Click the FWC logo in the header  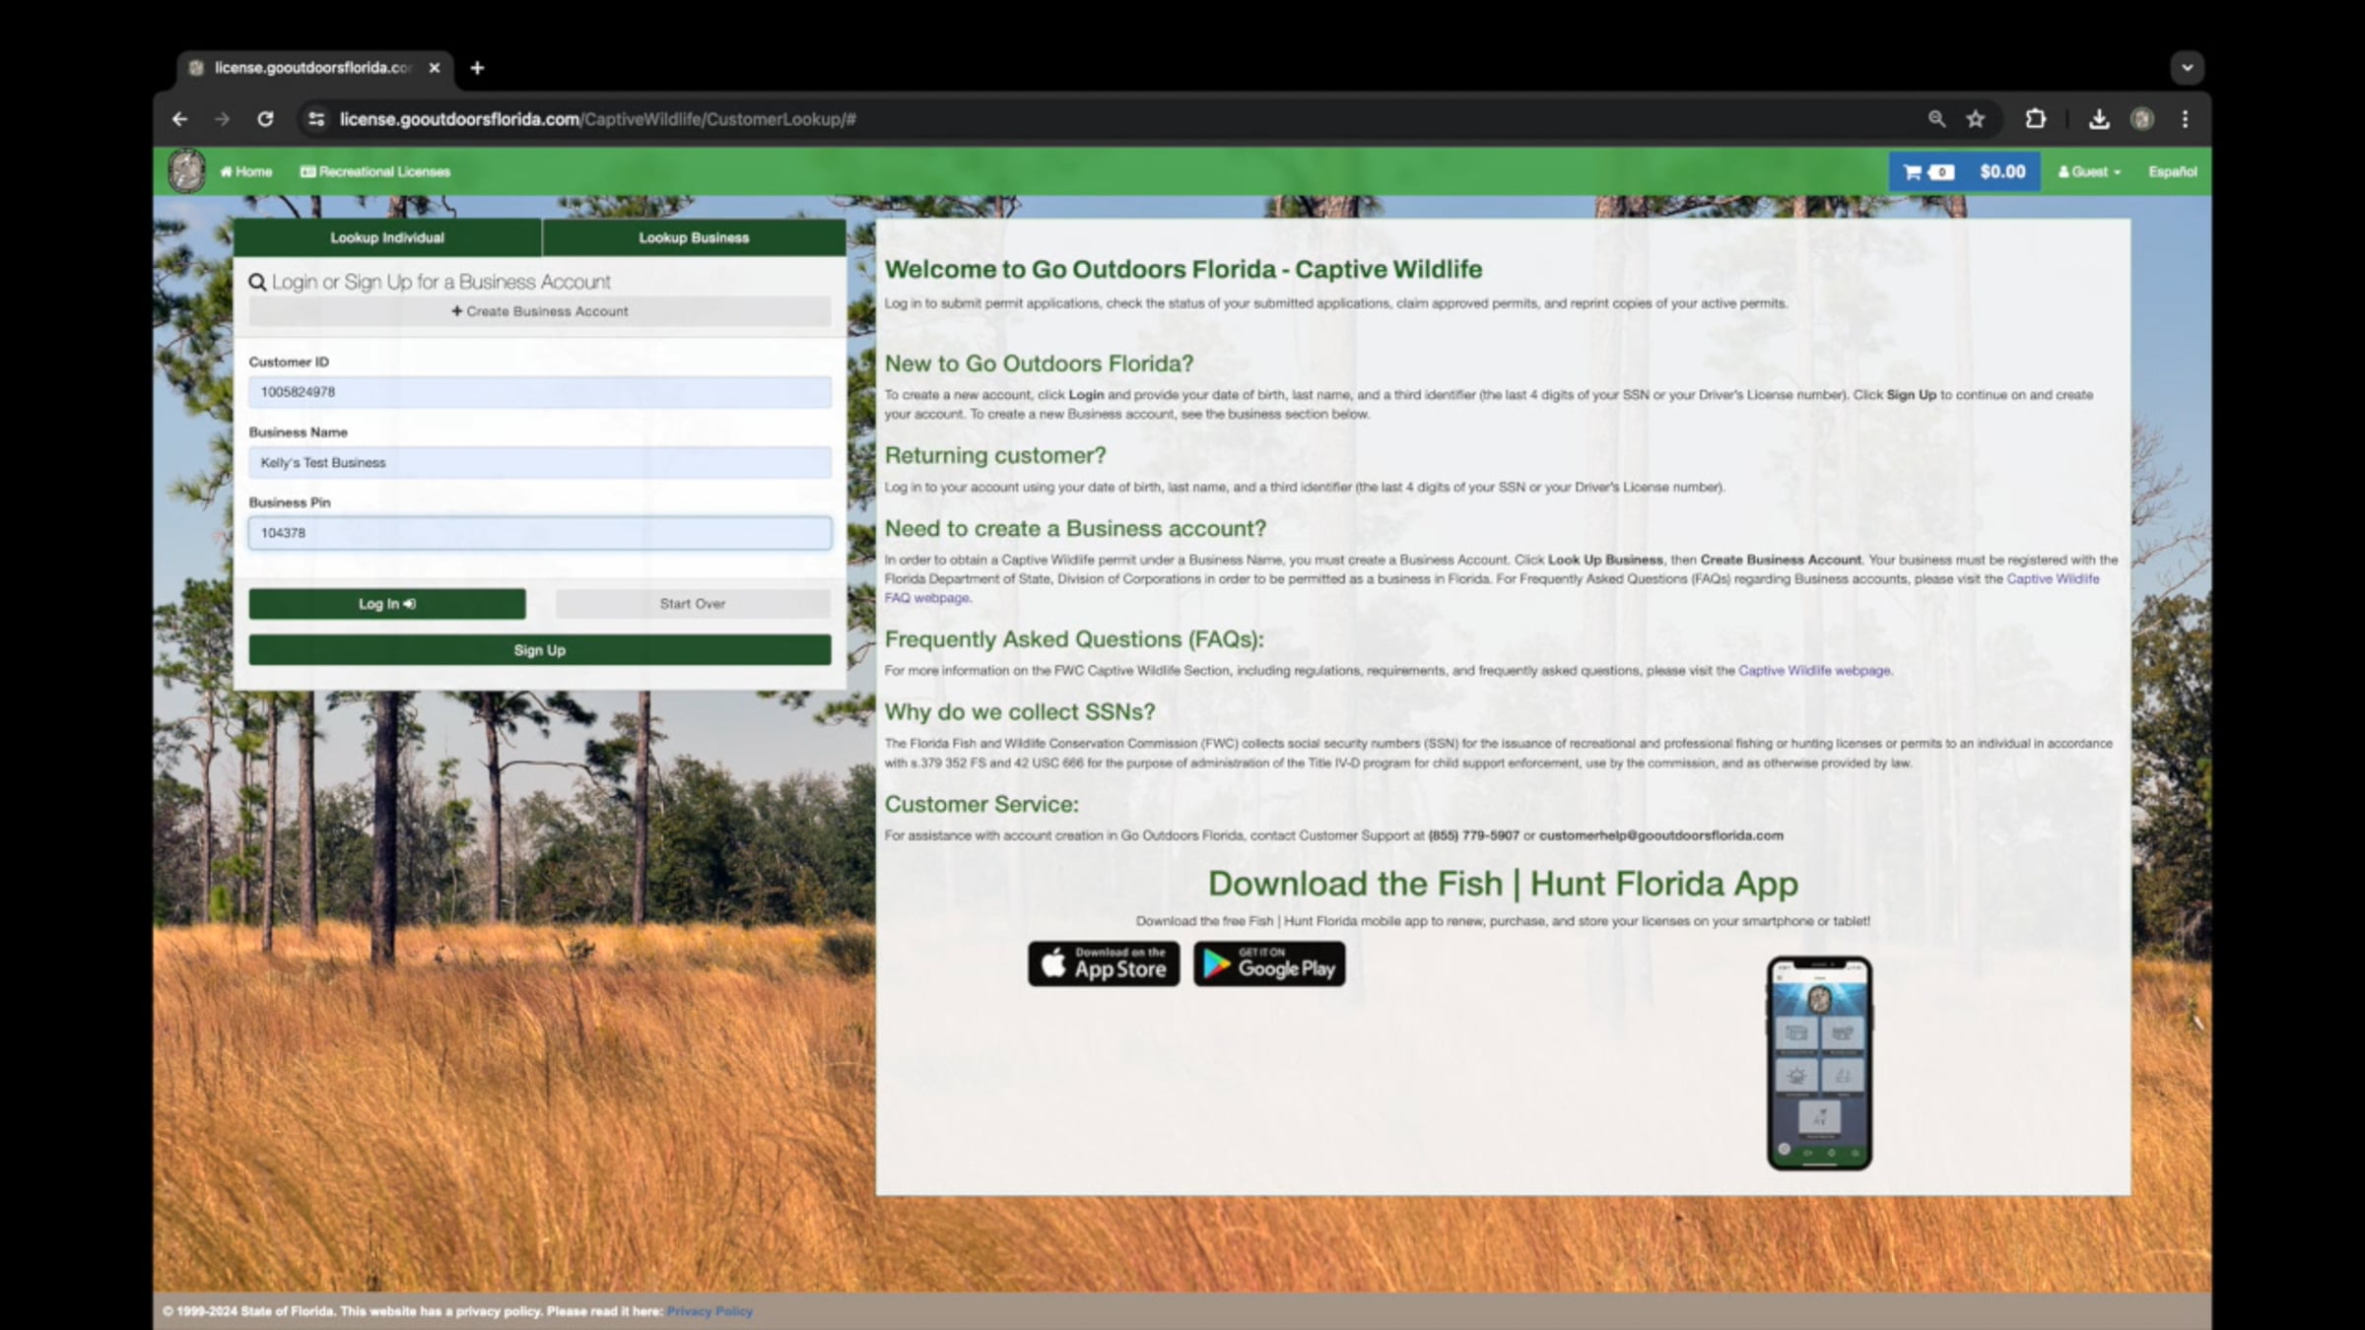tap(186, 171)
